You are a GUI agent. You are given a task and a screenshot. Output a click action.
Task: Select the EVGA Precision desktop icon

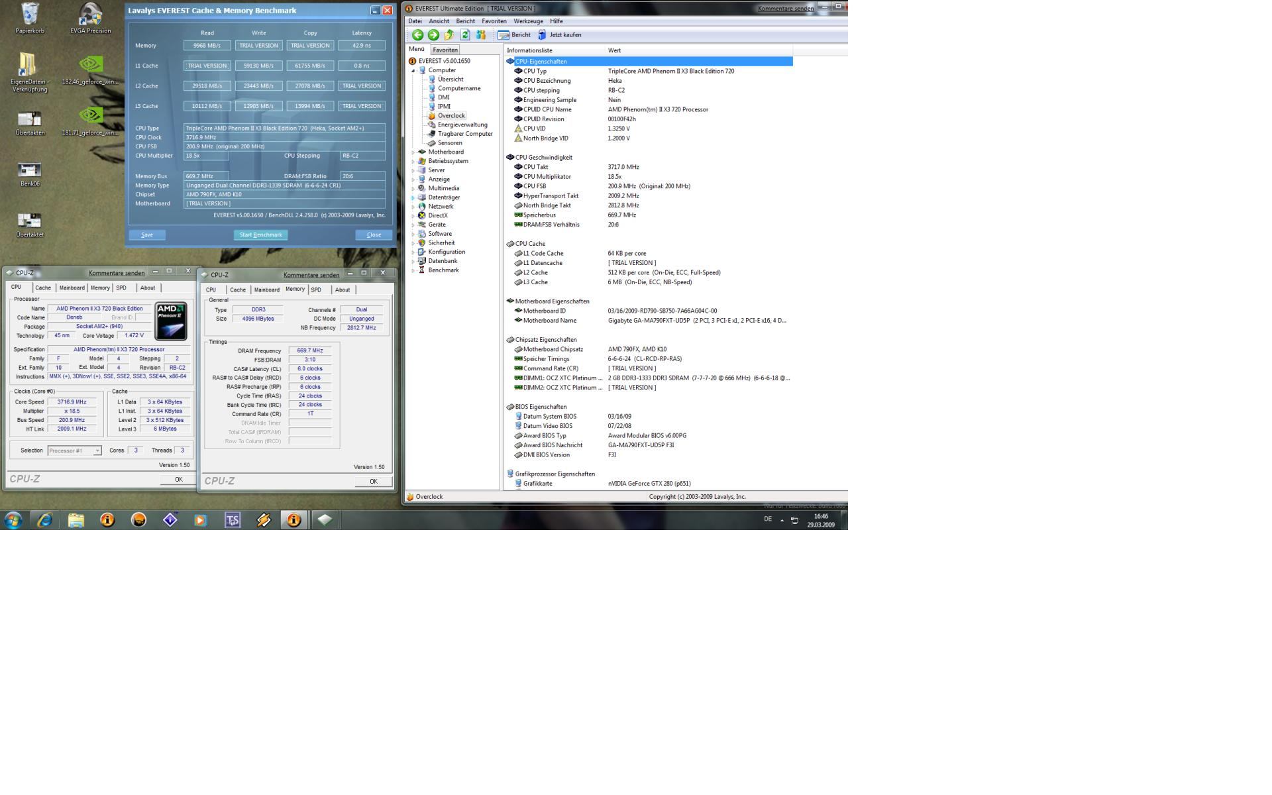(91, 18)
